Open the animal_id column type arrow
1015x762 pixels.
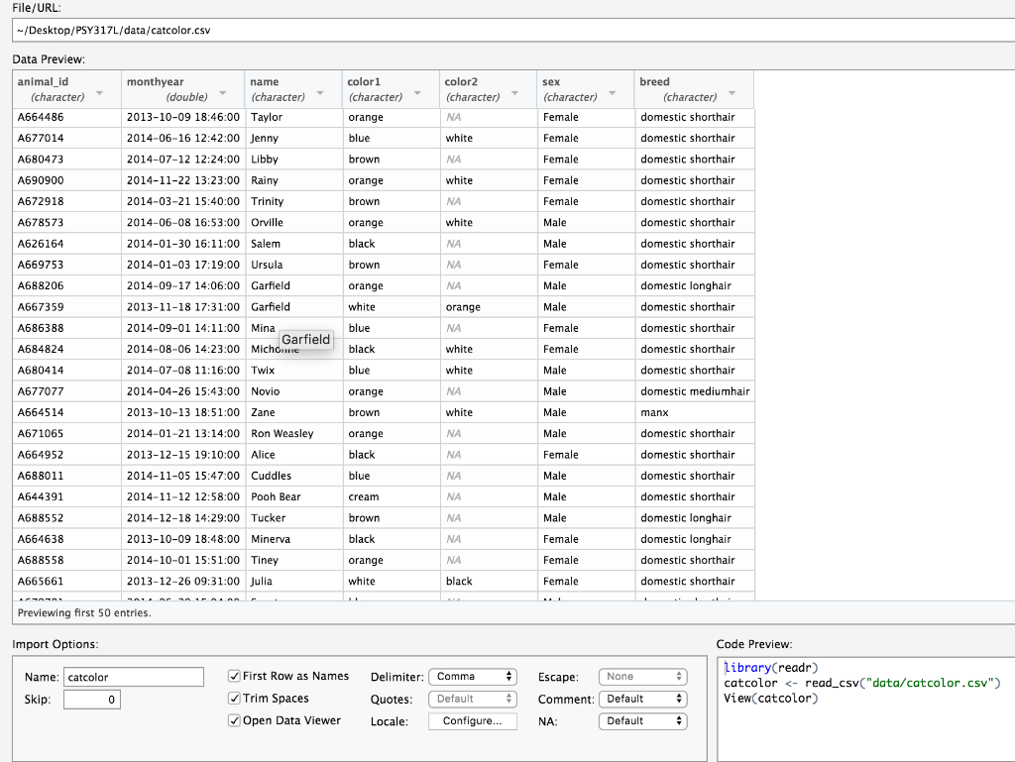tap(100, 94)
